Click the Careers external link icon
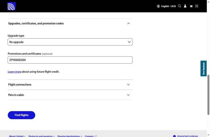Screen dimensions: 210x137 click(95, 136)
